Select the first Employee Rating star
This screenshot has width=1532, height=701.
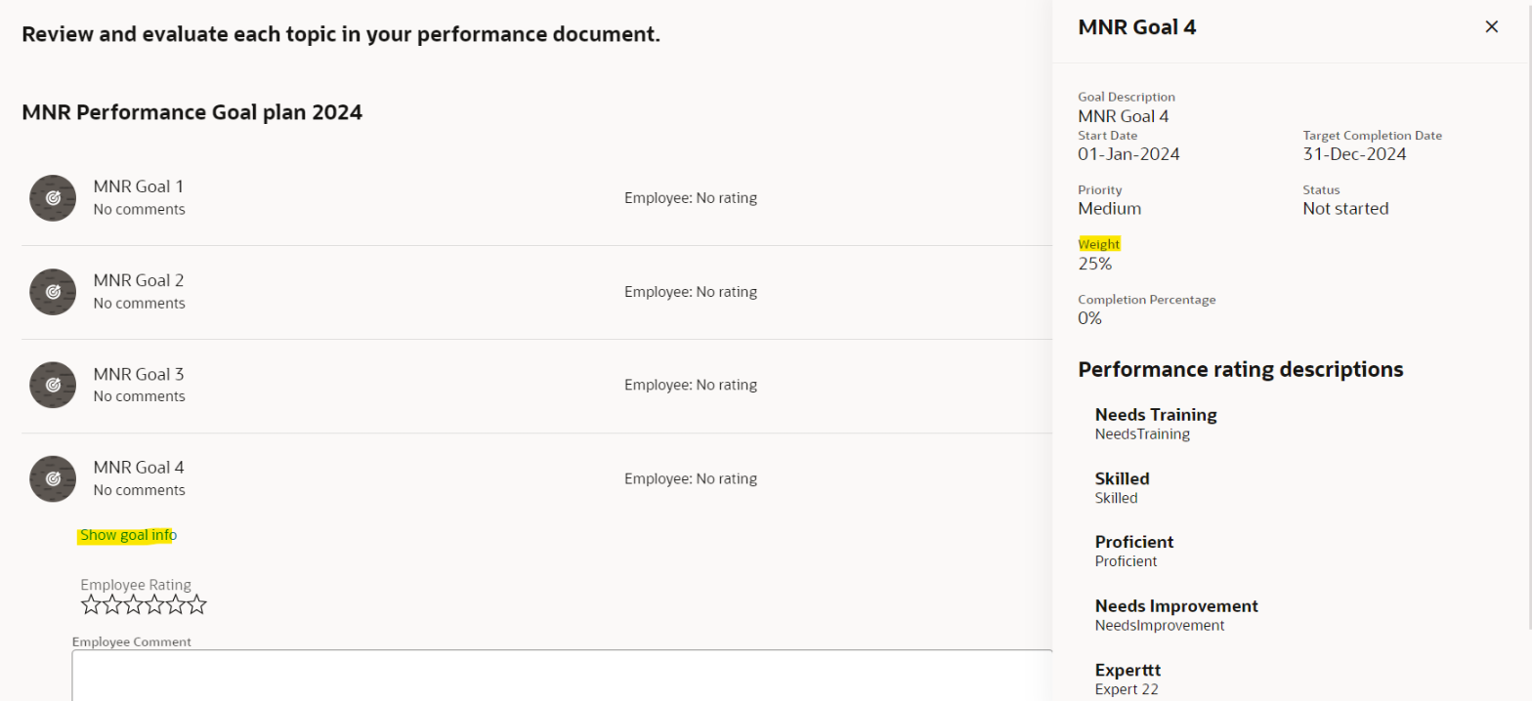[x=91, y=605]
